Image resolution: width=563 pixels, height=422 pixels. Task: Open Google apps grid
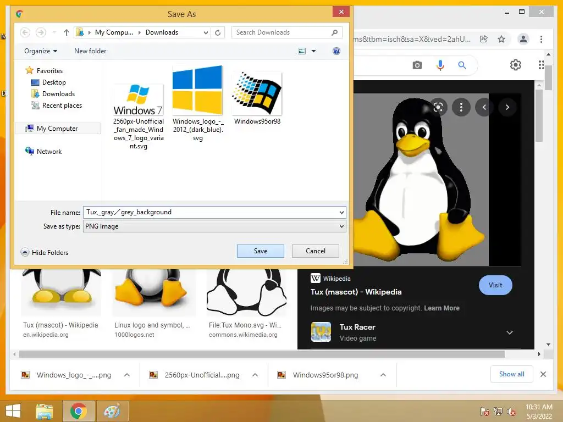pyautogui.click(x=541, y=65)
